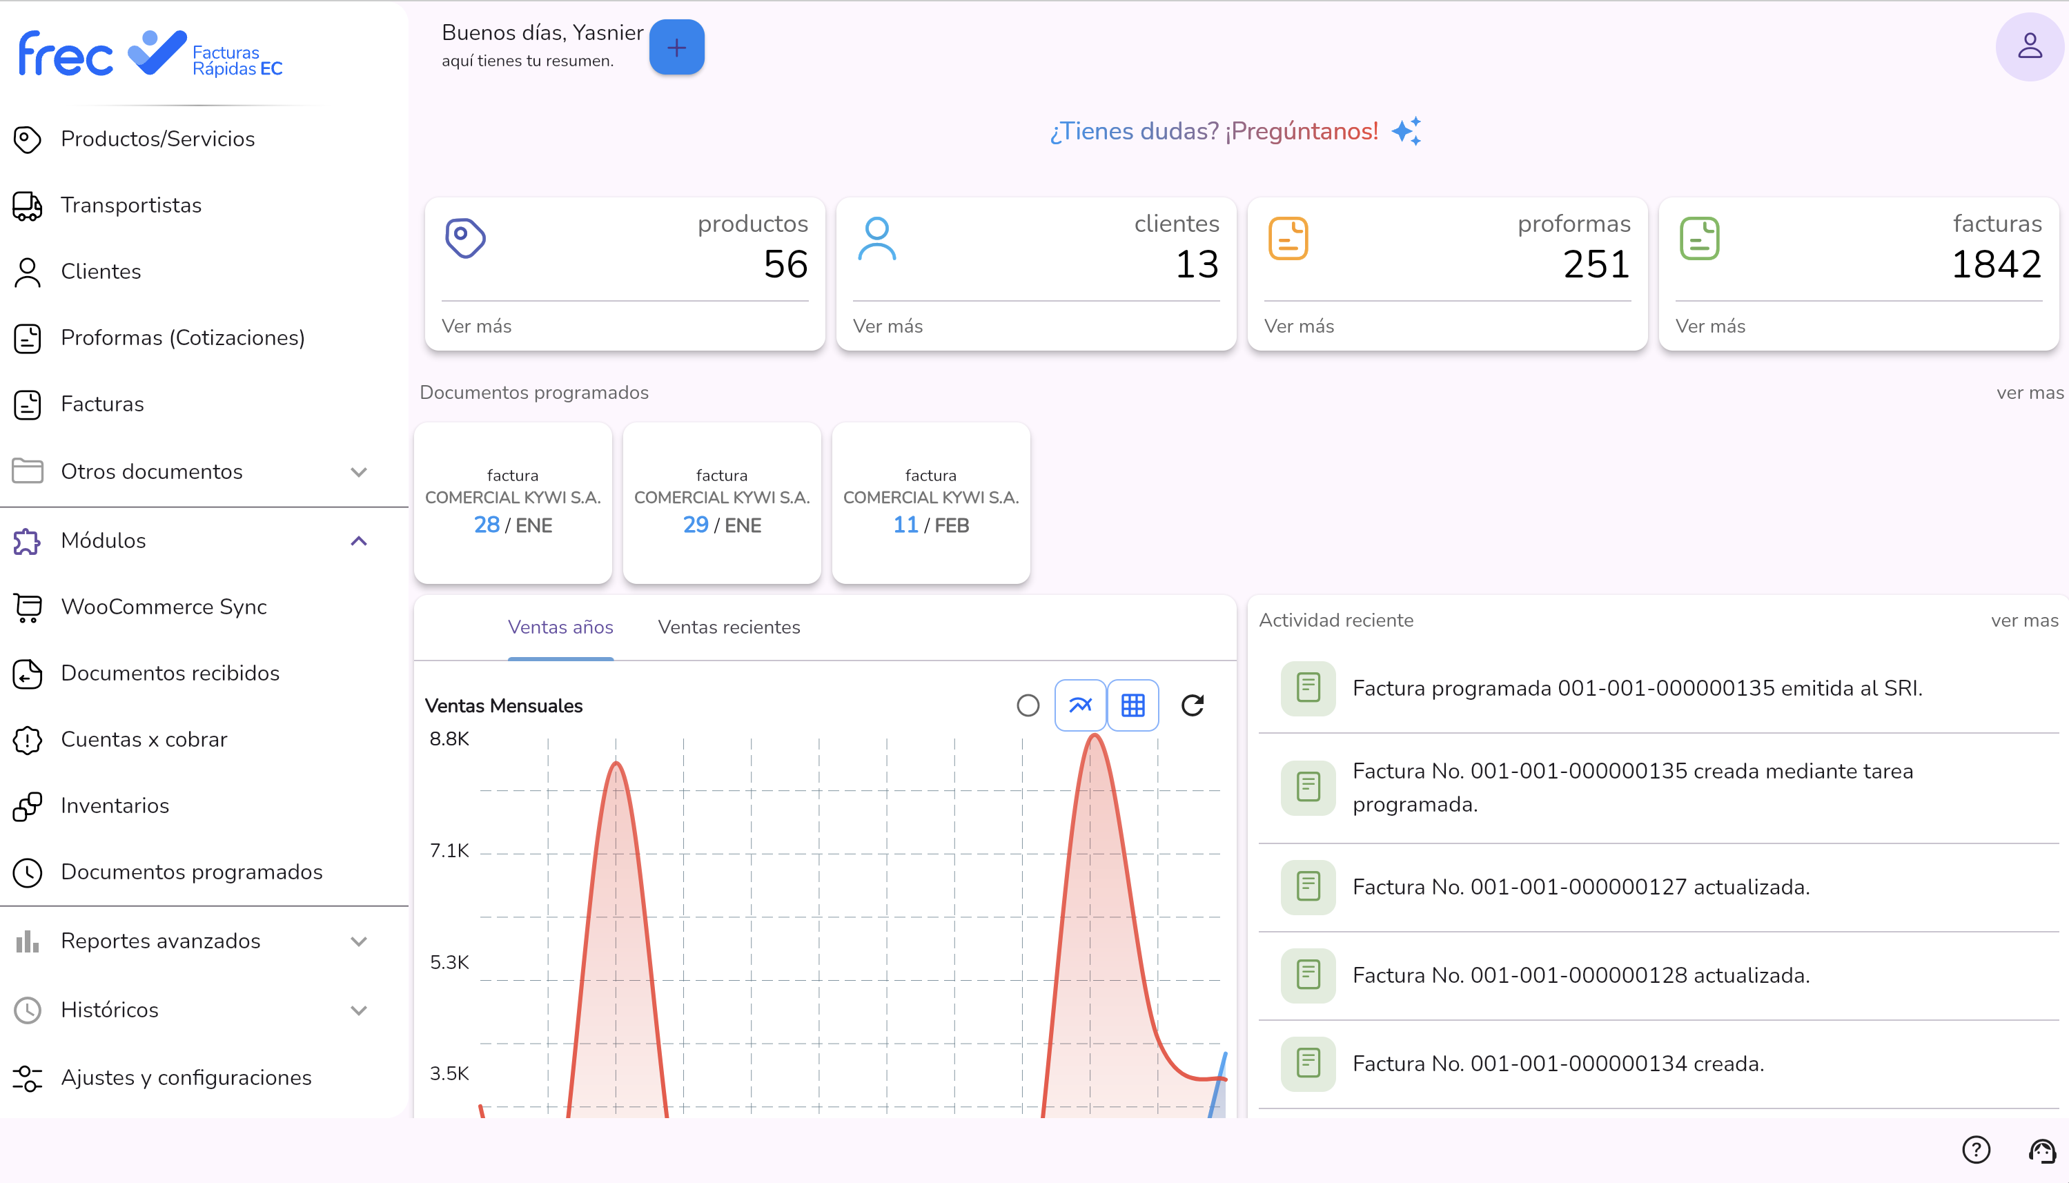The image size is (2069, 1183).
Task: Click activity 'Factura No. 001-001-000000134 creada.'
Action: 1658,1064
